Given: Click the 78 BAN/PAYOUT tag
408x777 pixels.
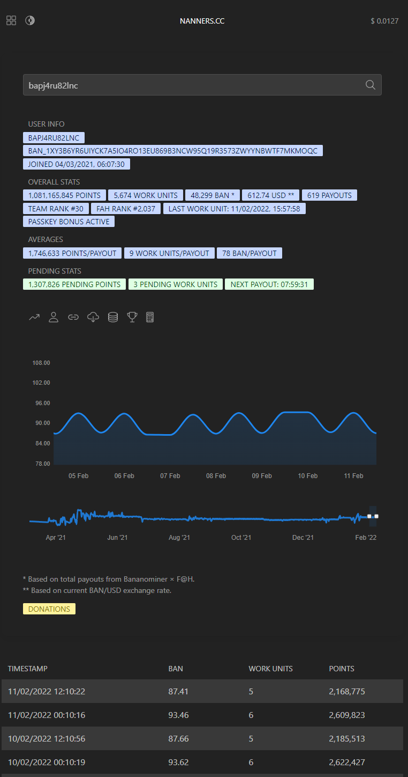Looking at the screenshot, I should (x=250, y=253).
